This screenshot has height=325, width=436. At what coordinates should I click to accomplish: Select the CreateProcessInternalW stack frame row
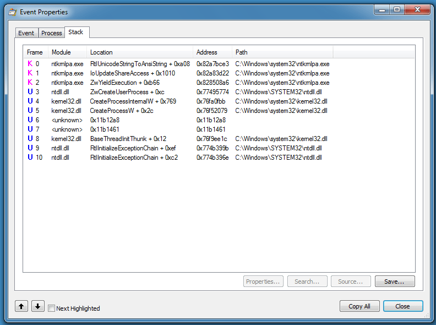coord(133,101)
